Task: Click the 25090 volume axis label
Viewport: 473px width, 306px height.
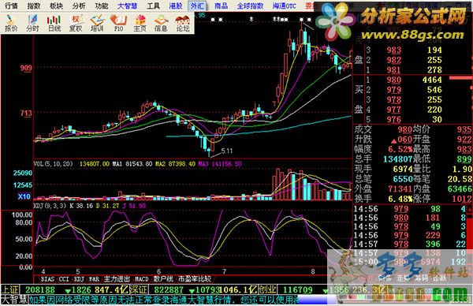Action: 23,174
